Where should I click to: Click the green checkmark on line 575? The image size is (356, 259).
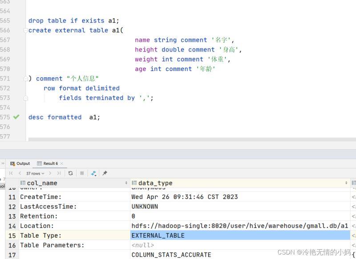pos(16,117)
